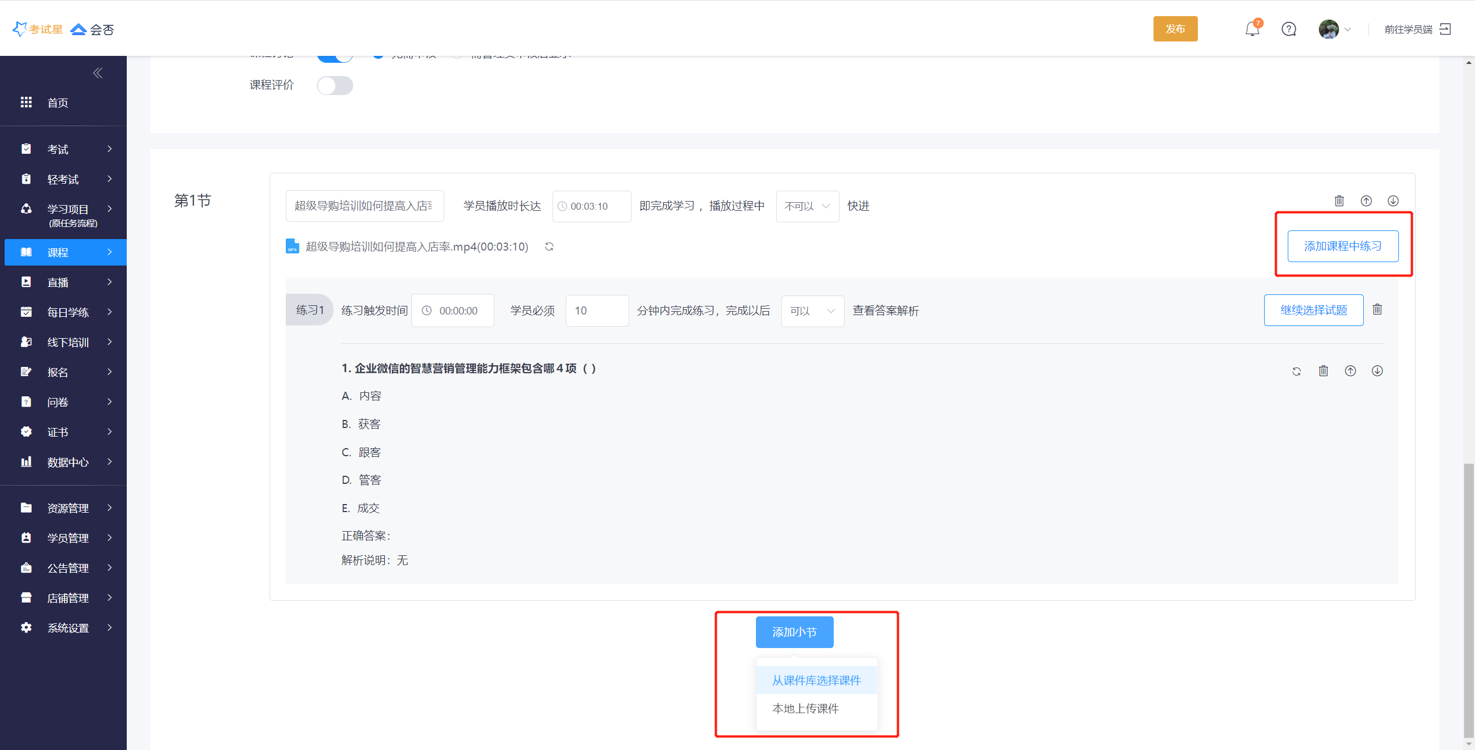Open the help question mark icon
Screen dimensions: 1475x750
pos(1289,29)
